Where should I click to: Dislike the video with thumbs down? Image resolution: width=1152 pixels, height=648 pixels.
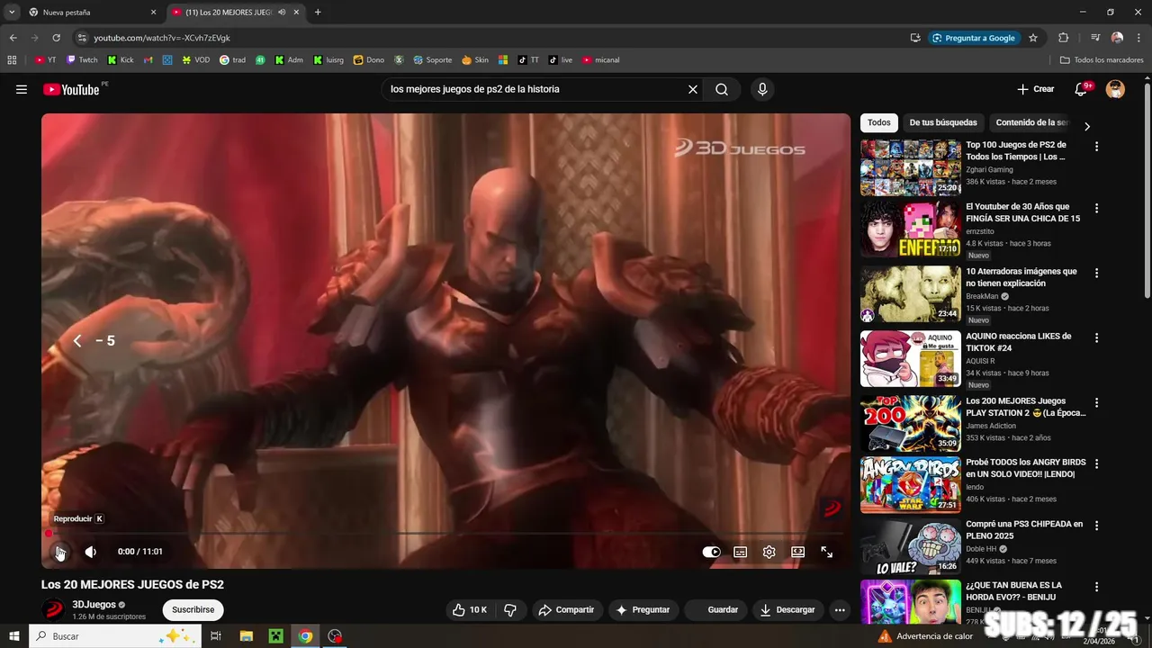point(510,609)
